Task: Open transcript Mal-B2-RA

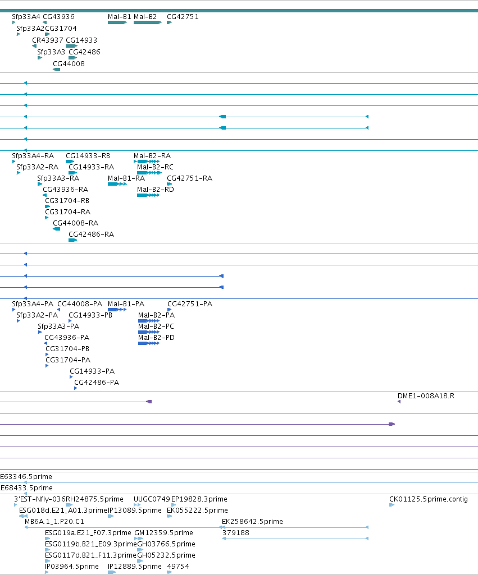Action: 147,162
